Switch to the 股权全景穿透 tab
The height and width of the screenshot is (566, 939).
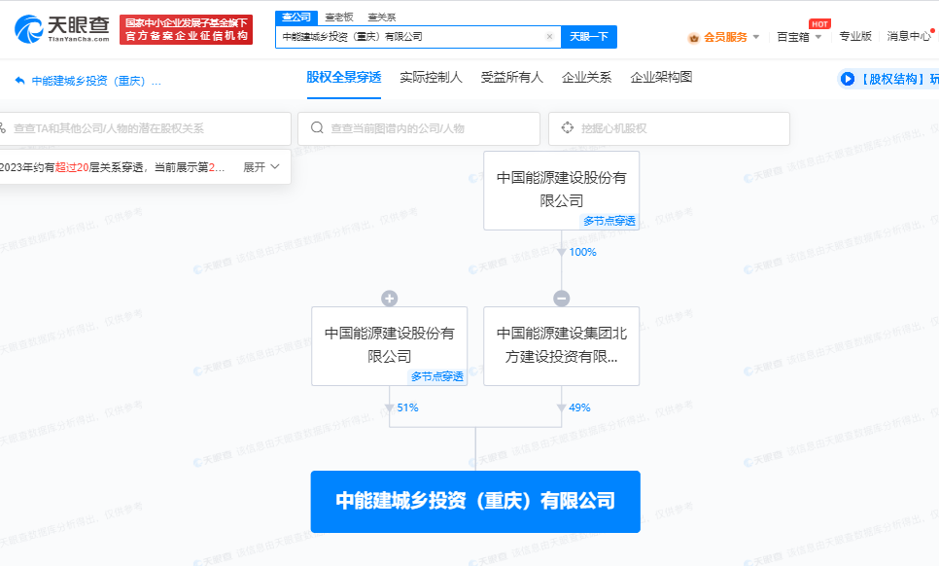tap(344, 77)
